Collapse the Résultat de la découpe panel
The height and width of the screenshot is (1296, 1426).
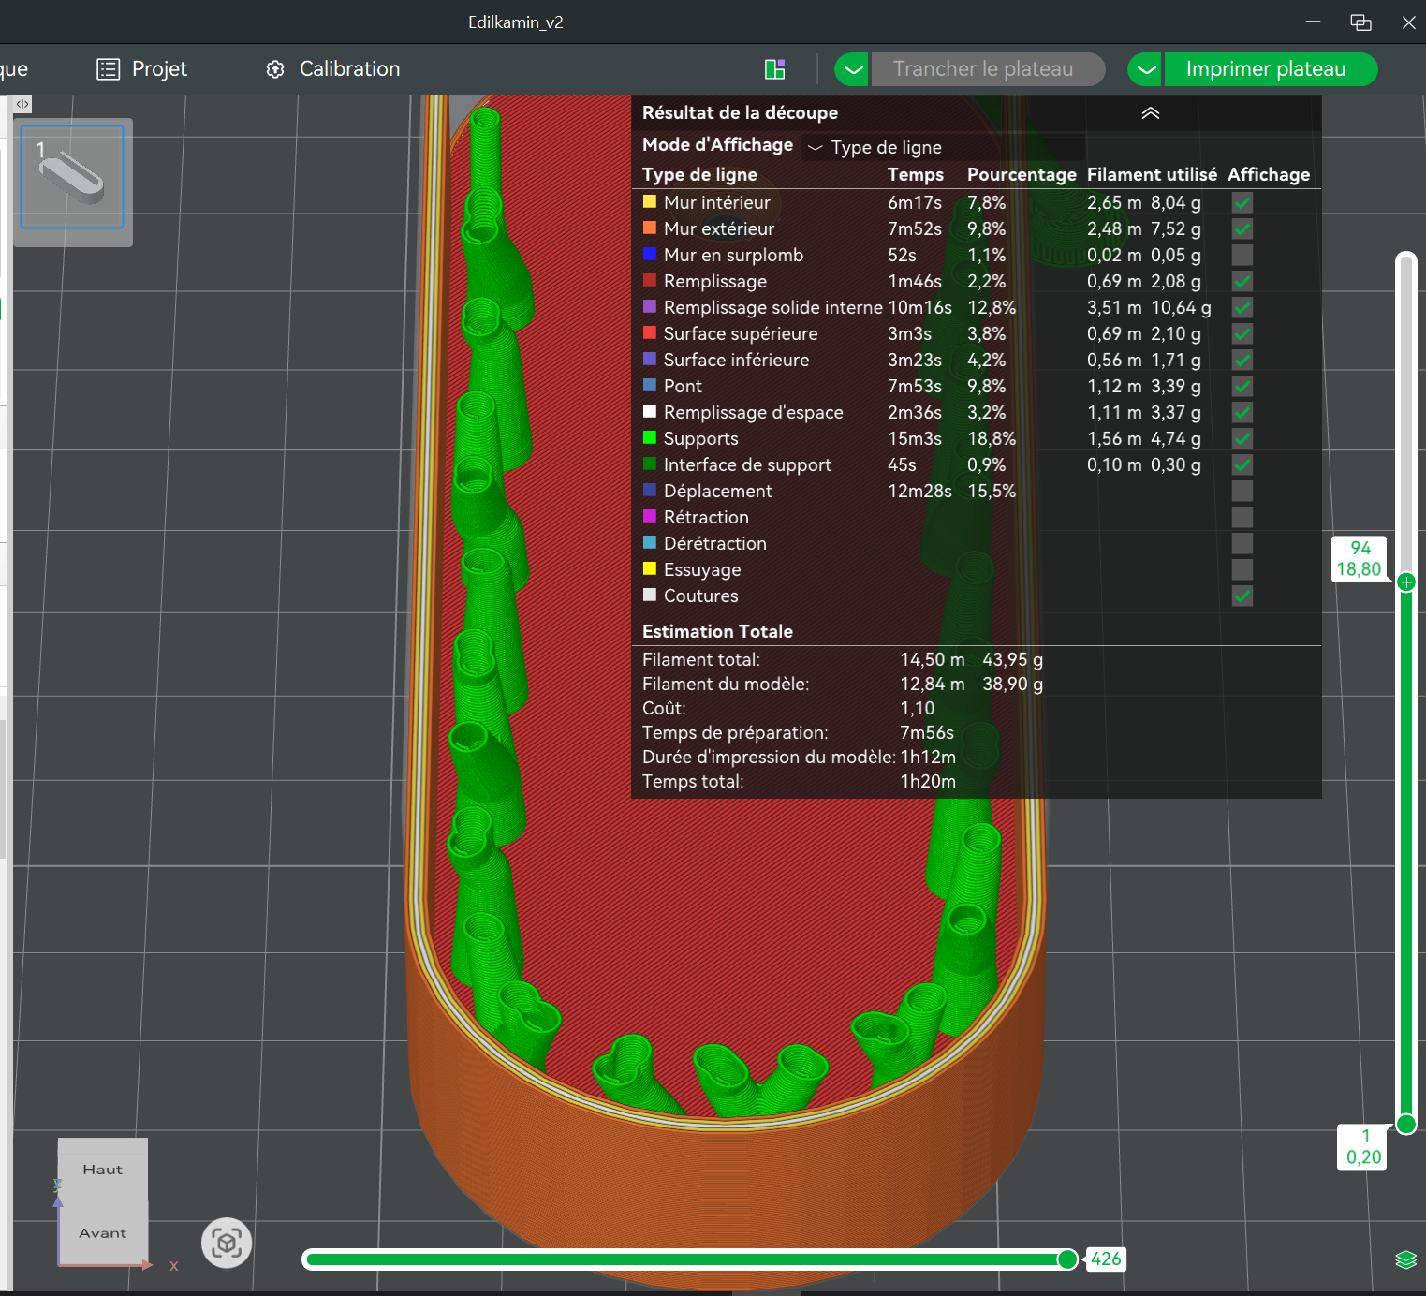point(1150,113)
